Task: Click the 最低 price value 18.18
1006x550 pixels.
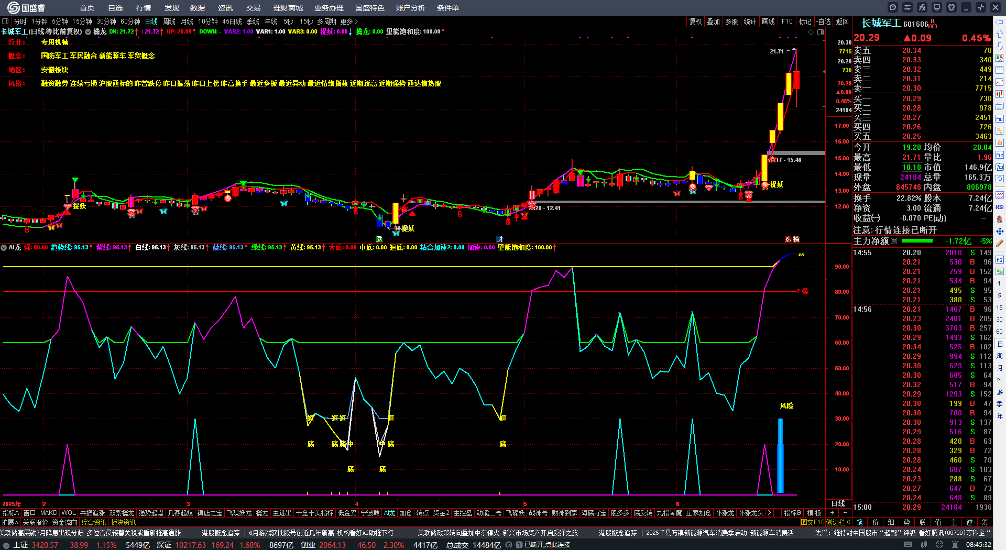Action: (x=912, y=167)
